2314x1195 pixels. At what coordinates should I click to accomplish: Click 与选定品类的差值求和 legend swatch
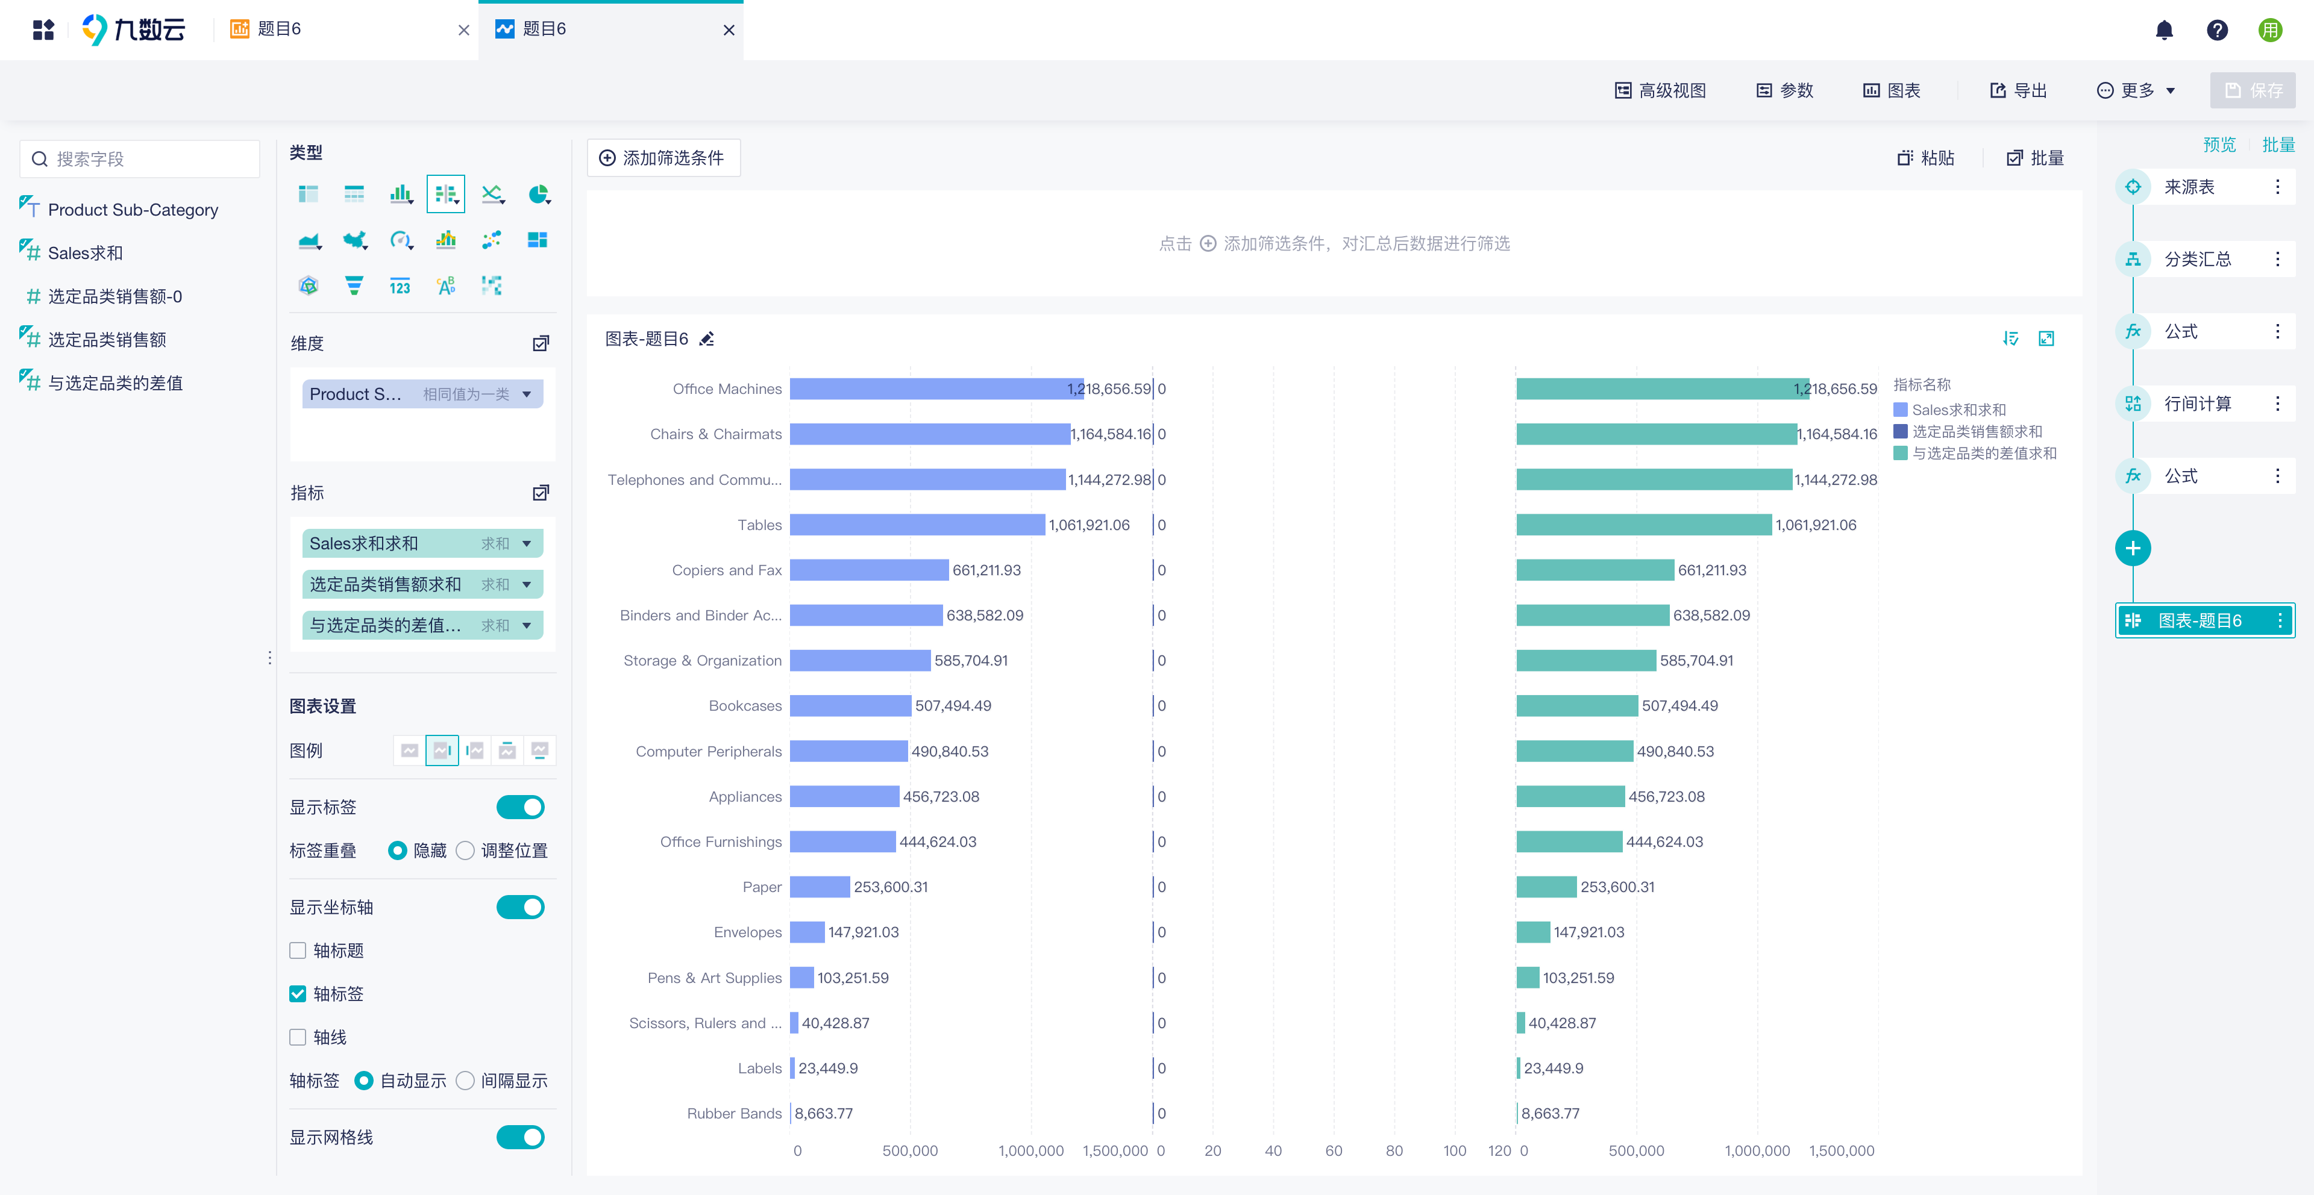click(x=1900, y=454)
